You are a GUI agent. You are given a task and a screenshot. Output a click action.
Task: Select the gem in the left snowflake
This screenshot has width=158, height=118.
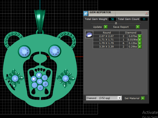tap(15, 79)
